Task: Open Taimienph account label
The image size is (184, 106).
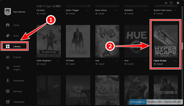Action: tap(19, 102)
